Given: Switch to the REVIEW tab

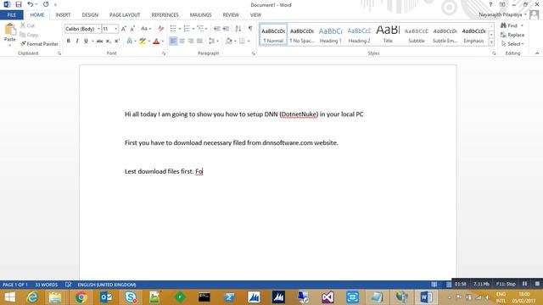Looking at the screenshot, I should pos(231,15).
